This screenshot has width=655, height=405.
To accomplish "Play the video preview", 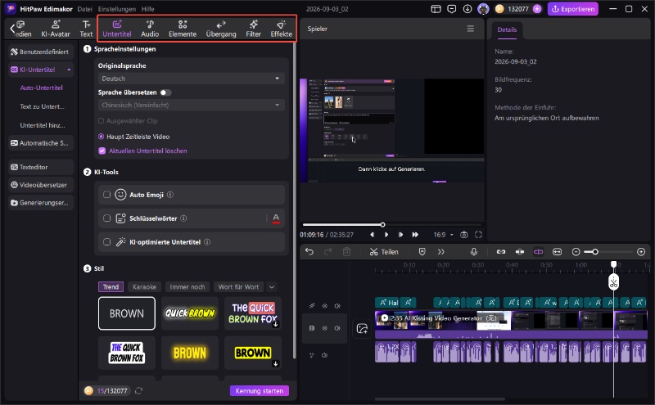I will [386, 235].
